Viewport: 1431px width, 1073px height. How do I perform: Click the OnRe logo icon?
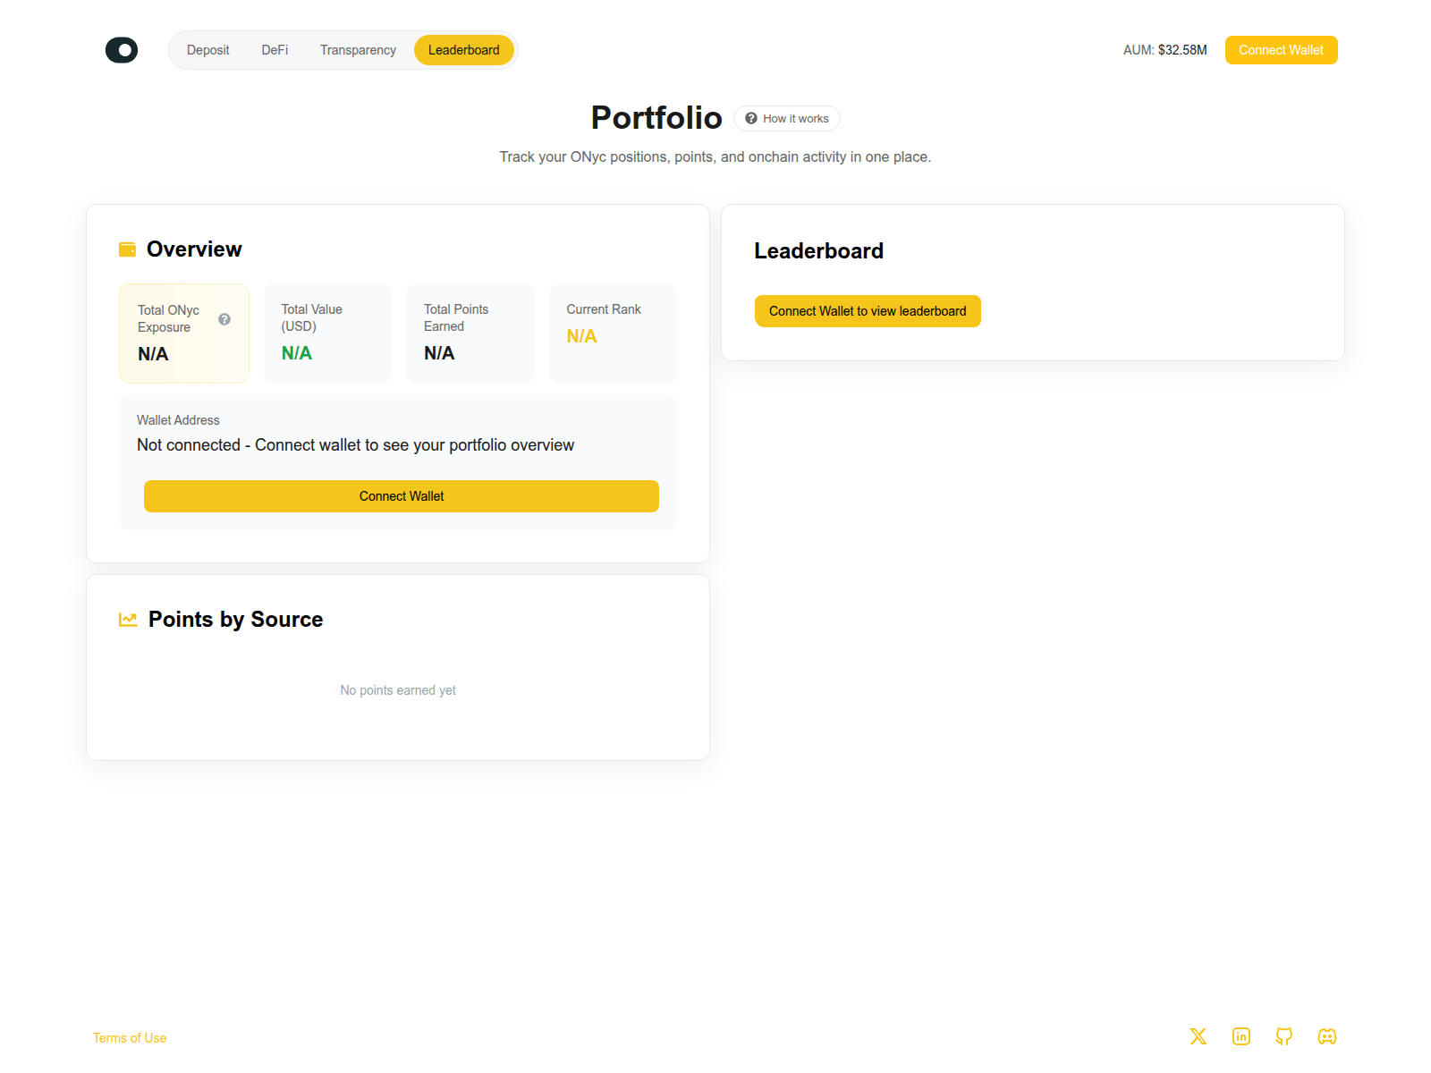point(122,50)
